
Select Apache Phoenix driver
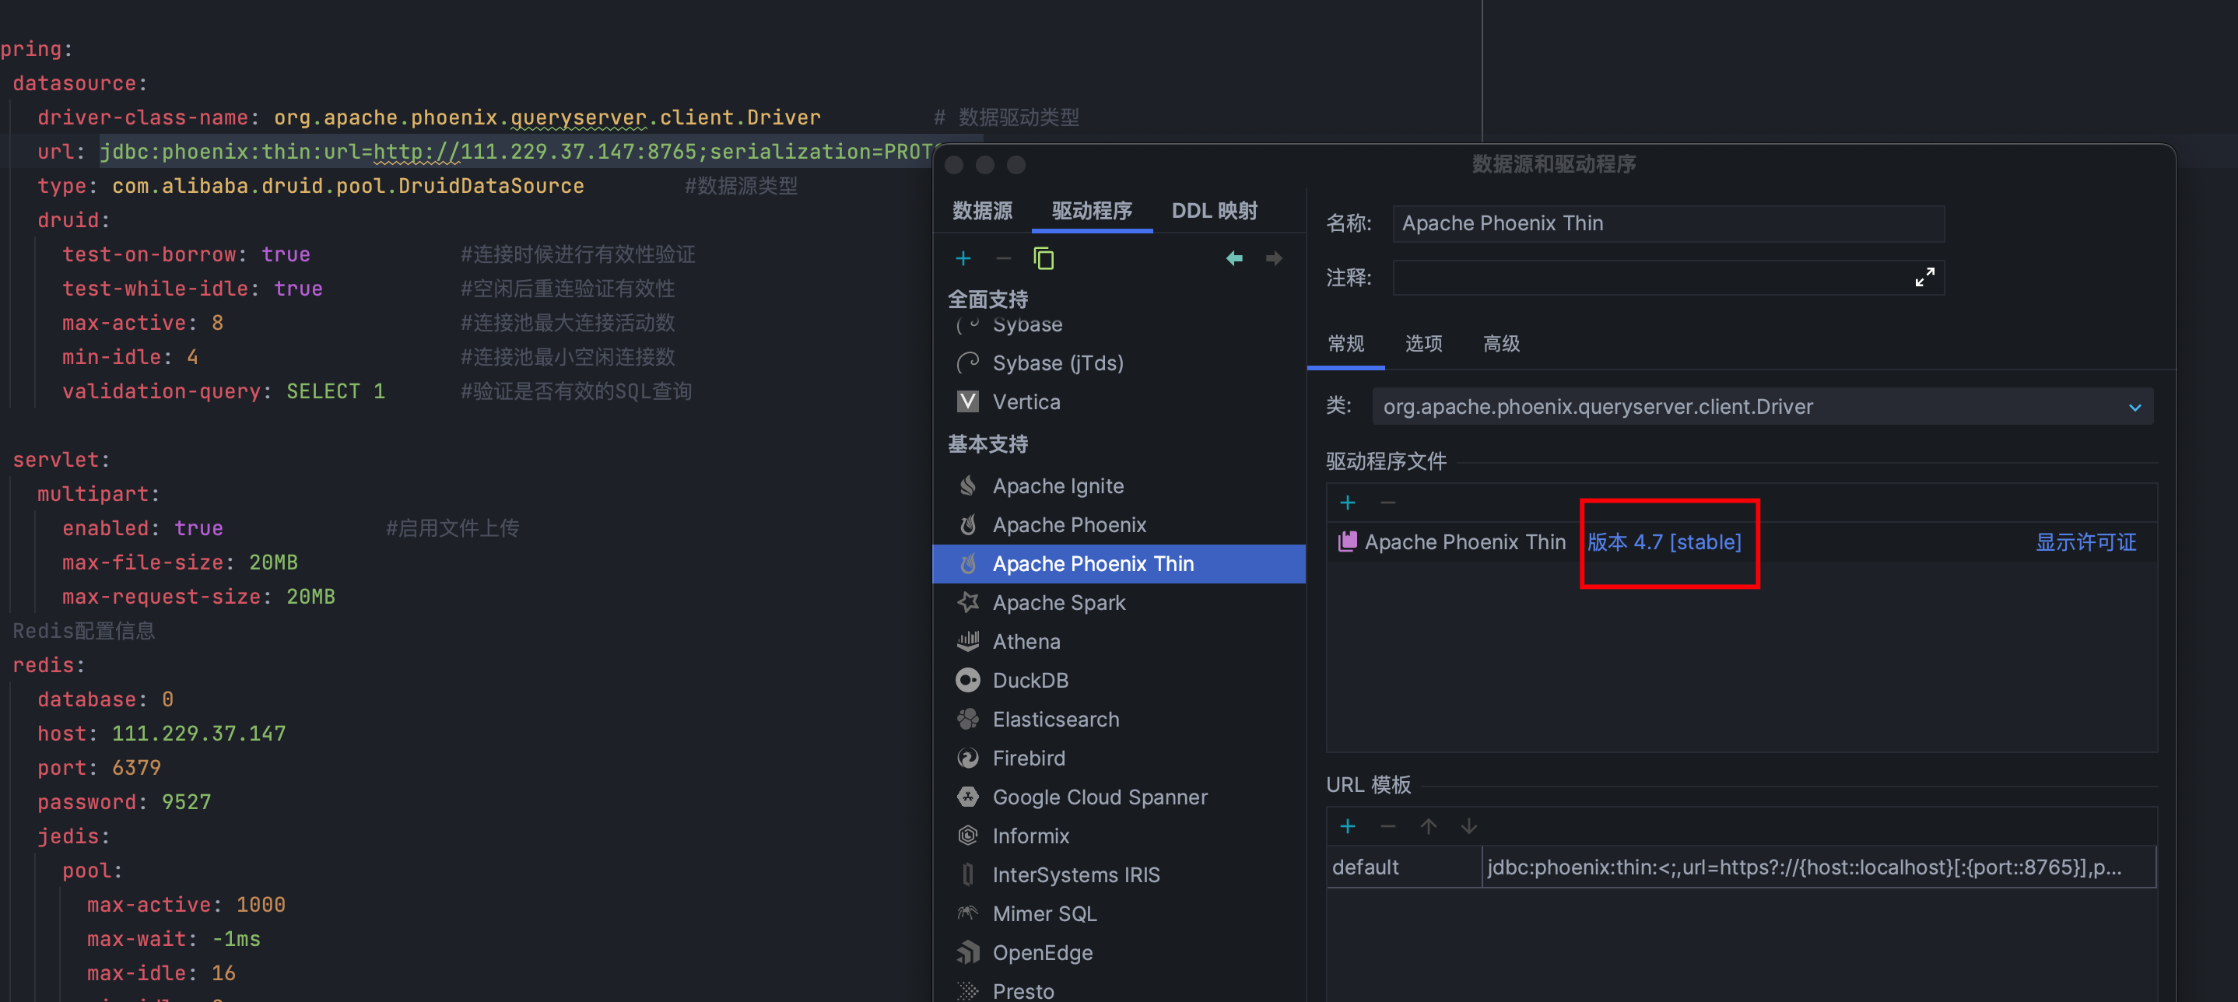tap(1119, 525)
